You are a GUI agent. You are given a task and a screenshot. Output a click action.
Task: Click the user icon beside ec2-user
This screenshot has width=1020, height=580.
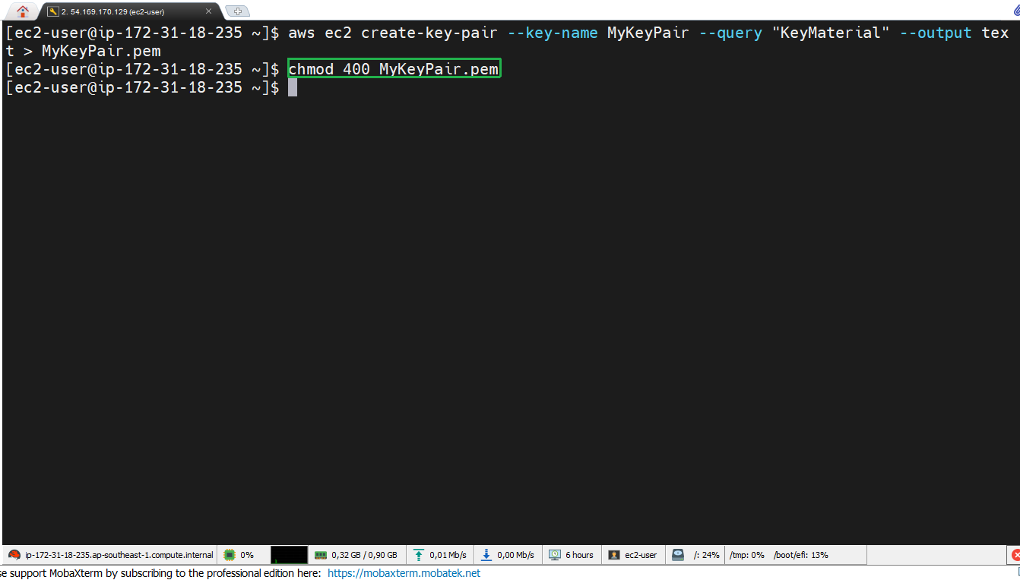[614, 555]
